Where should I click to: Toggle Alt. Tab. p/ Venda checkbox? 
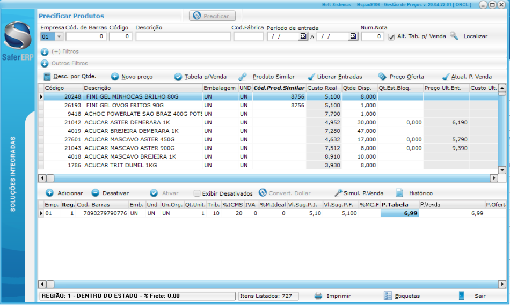coord(391,36)
